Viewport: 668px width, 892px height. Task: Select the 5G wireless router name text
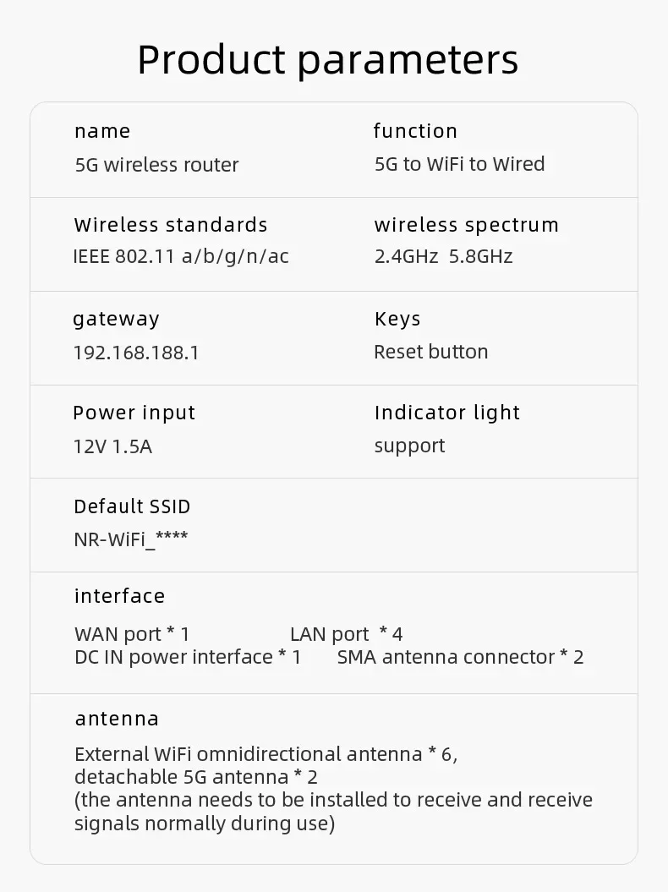point(156,165)
